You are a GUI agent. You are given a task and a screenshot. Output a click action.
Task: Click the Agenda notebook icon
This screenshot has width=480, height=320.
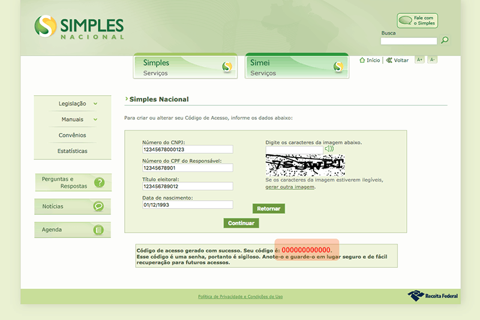98,230
